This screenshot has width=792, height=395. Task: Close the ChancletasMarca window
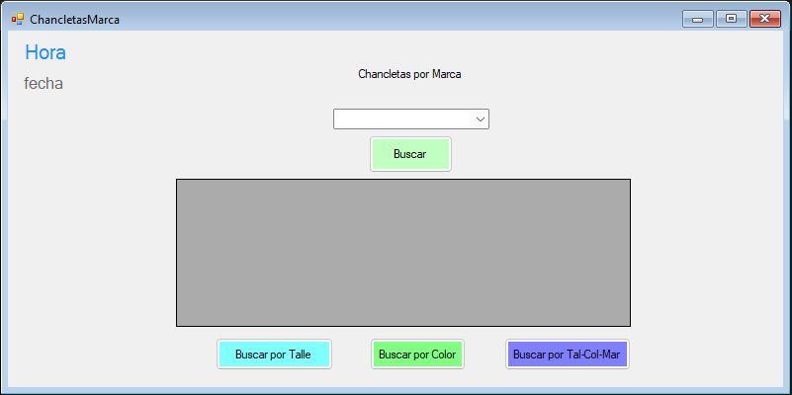point(765,19)
